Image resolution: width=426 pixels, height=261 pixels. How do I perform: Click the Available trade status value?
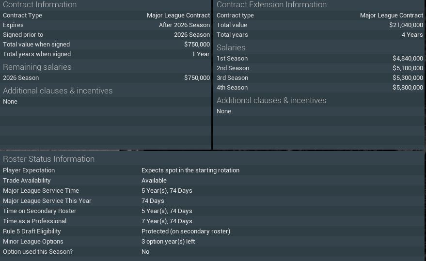[x=154, y=181]
